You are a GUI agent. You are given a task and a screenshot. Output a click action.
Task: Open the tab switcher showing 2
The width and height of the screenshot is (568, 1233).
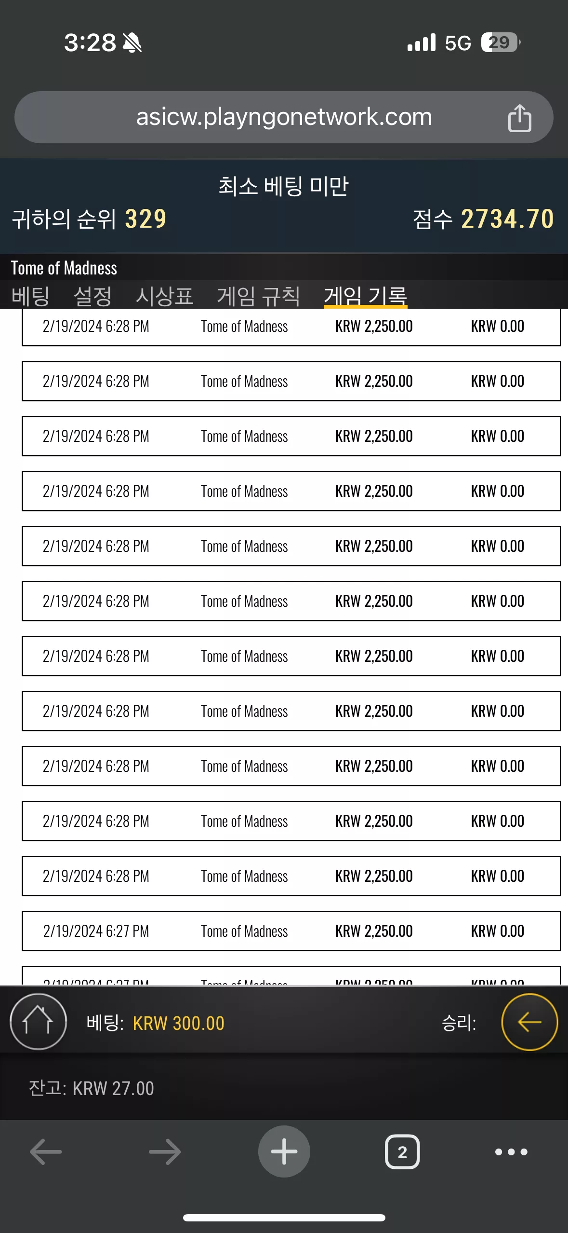pos(402,1151)
